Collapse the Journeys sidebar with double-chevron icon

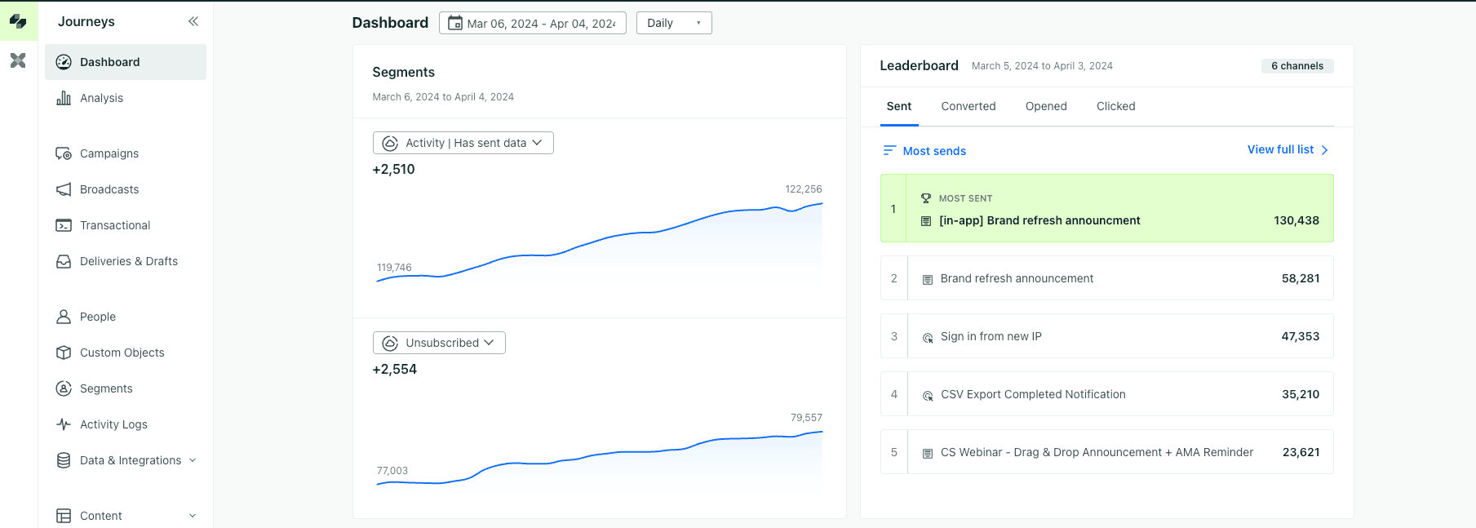(193, 21)
